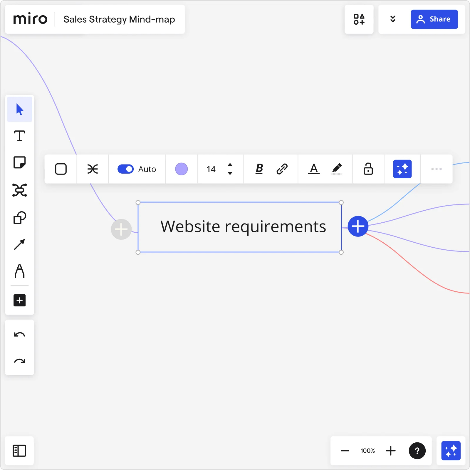470x470 pixels.
Task: Open help with the question mark button
Action: tap(417, 451)
